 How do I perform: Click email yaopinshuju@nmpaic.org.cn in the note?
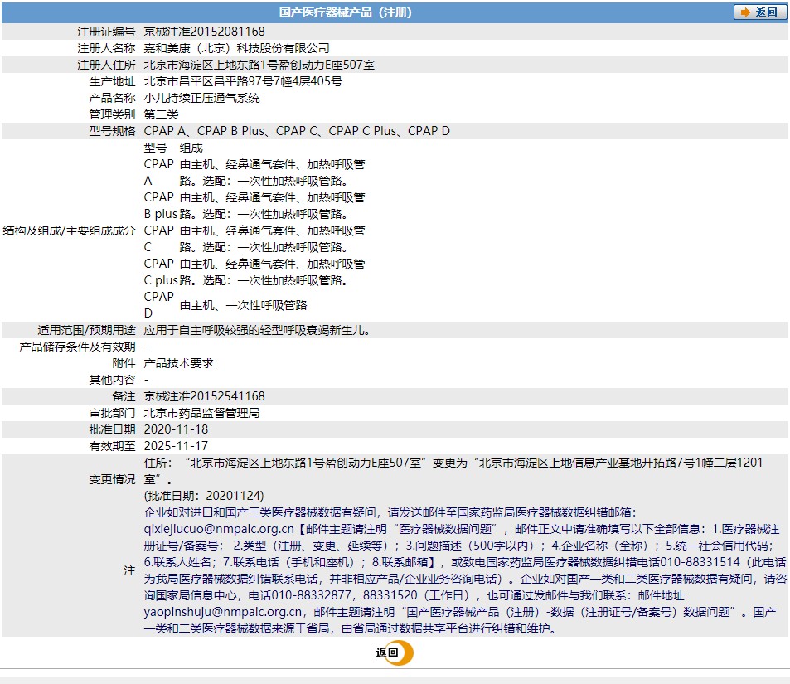(223, 612)
